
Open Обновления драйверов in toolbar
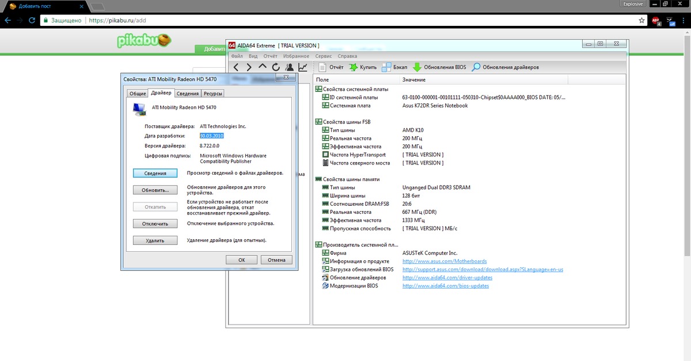coord(506,67)
